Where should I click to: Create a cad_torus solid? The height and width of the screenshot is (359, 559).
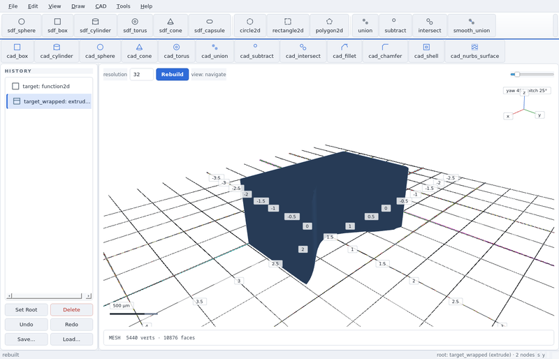pyautogui.click(x=176, y=52)
